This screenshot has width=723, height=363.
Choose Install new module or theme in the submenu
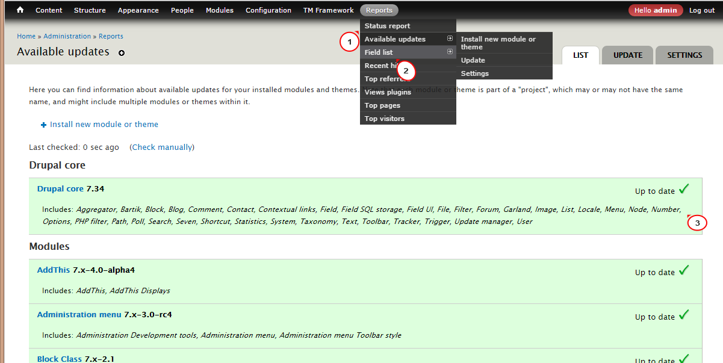click(x=504, y=43)
